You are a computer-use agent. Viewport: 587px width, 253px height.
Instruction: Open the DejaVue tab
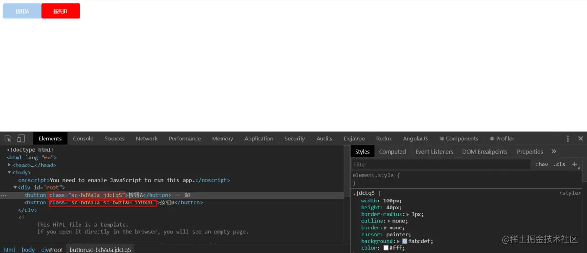pos(355,139)
